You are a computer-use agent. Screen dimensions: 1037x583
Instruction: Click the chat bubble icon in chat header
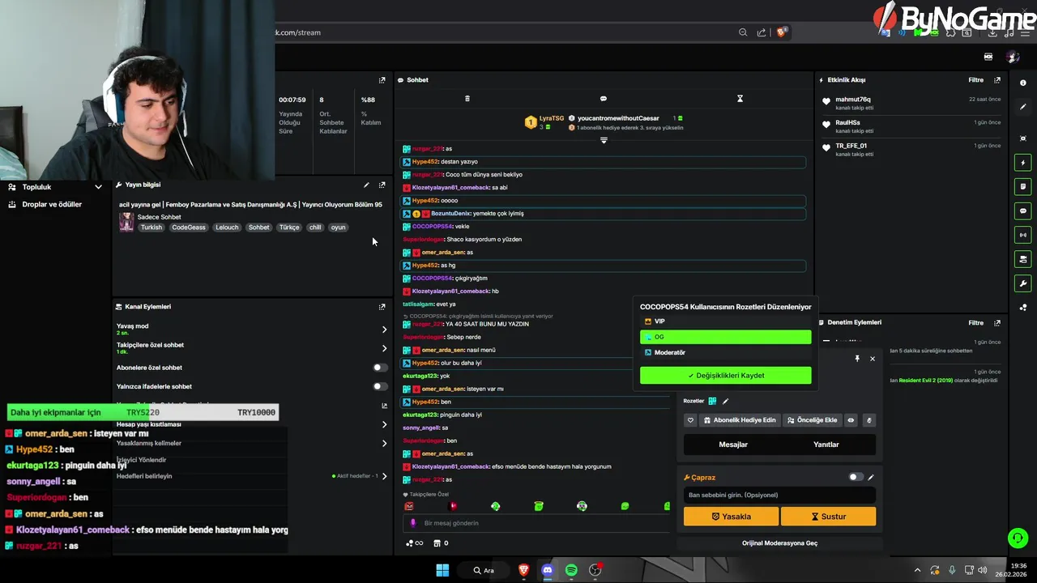603,99
